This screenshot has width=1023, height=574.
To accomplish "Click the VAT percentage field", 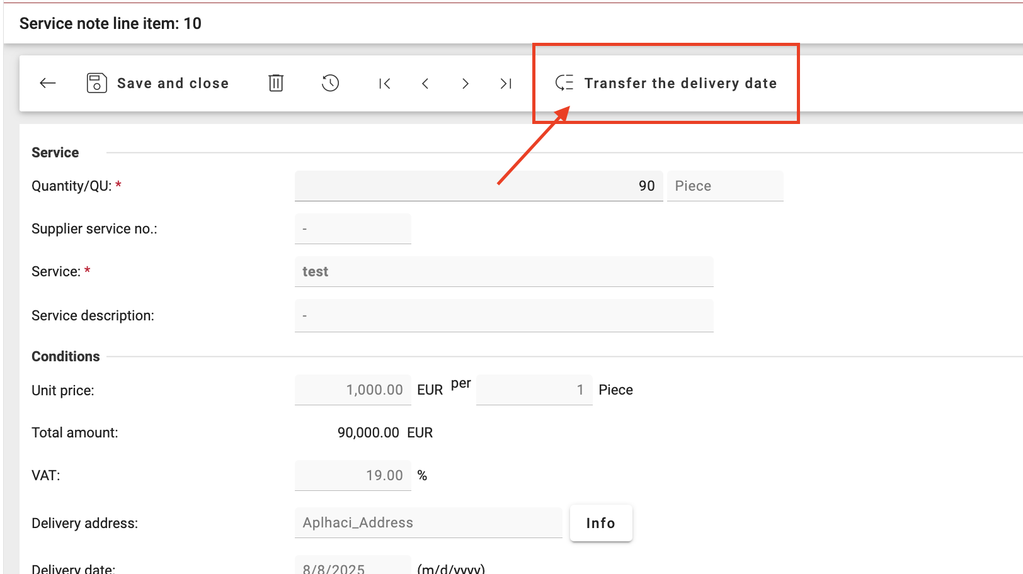I will (x=353, y=475).
